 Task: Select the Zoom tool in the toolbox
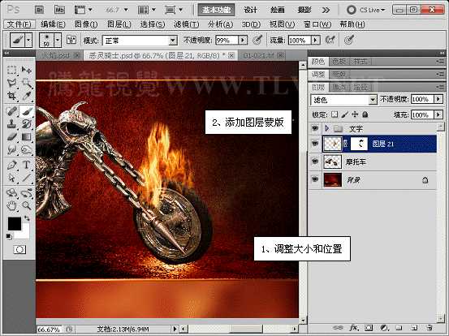click(26, 205)
